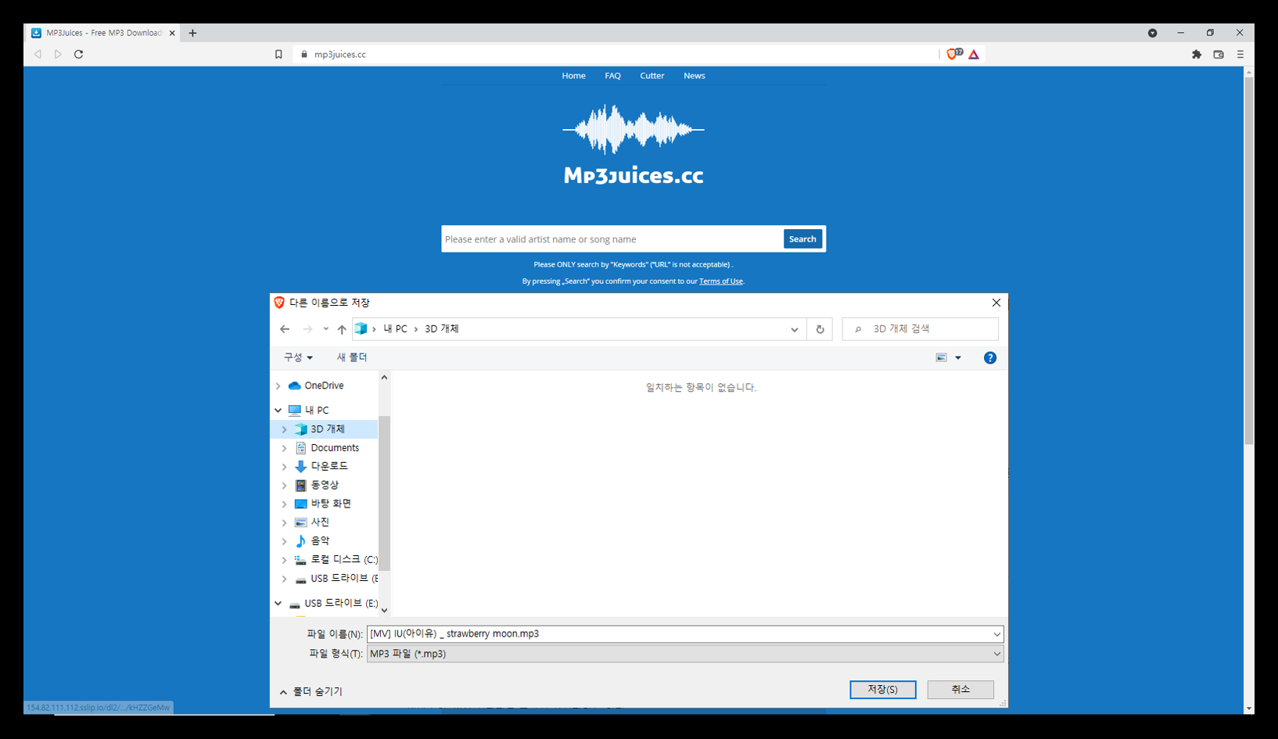Select 사진 folder in tree
This screenshot has height=739, width=1278.
tap(320, 522)
